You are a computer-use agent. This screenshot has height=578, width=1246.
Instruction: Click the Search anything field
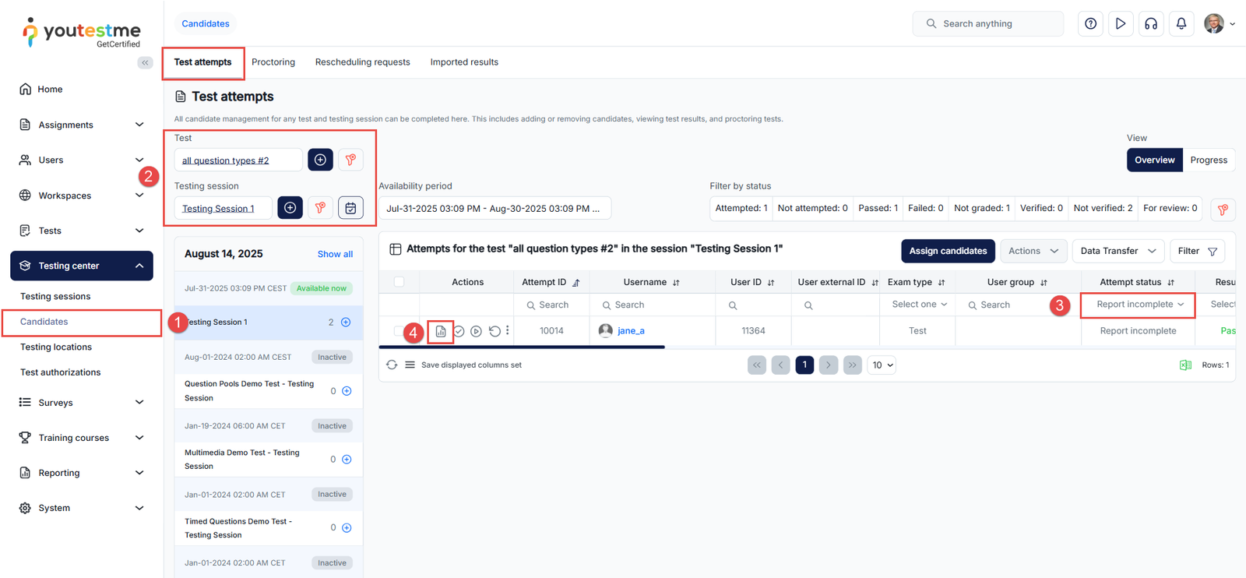tap(987, 23)
